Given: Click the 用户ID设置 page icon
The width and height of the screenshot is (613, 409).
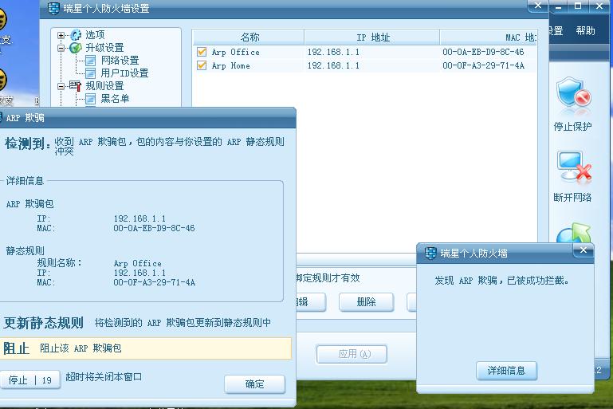Looking at the screenshot, I should [x=90, y=73].
